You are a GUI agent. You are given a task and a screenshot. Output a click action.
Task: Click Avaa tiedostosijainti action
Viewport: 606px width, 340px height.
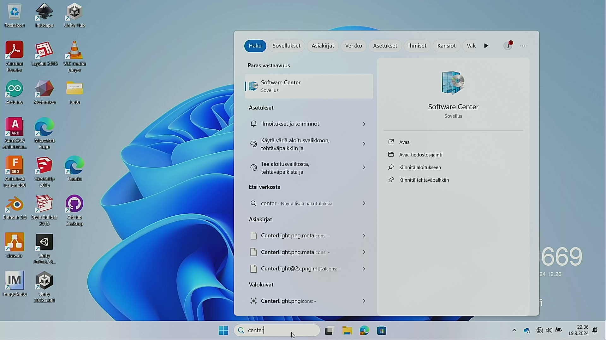pos(421,155)
